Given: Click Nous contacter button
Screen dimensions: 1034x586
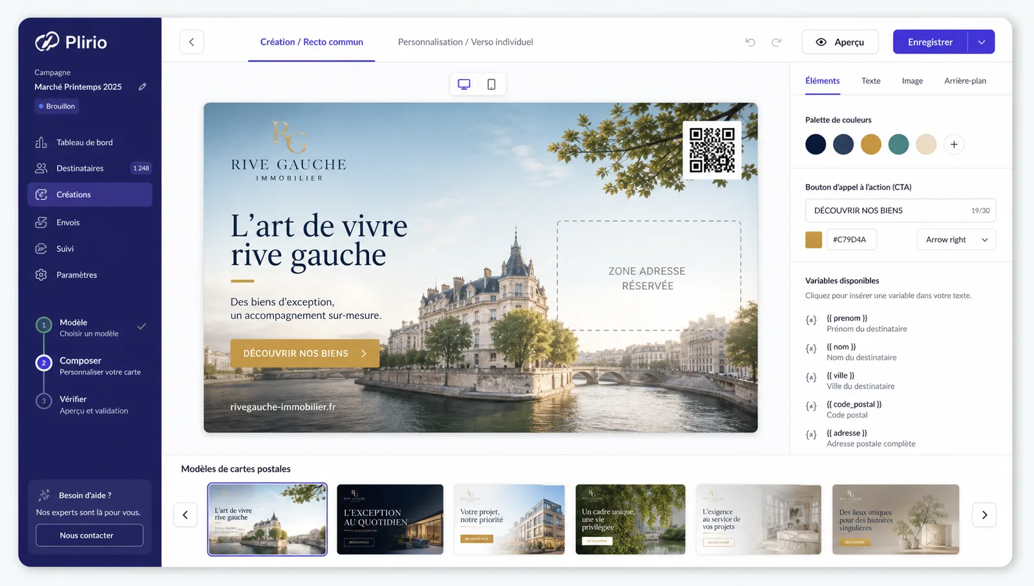Looking at the screenshot, I should [x=89, y=535].
